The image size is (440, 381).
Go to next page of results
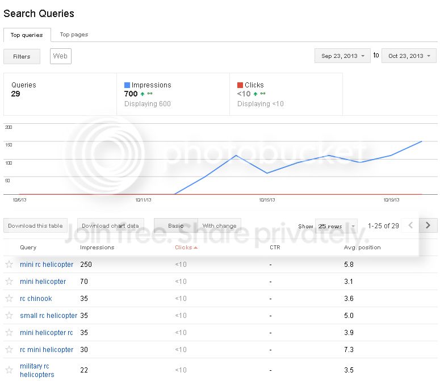pos(428,225)
